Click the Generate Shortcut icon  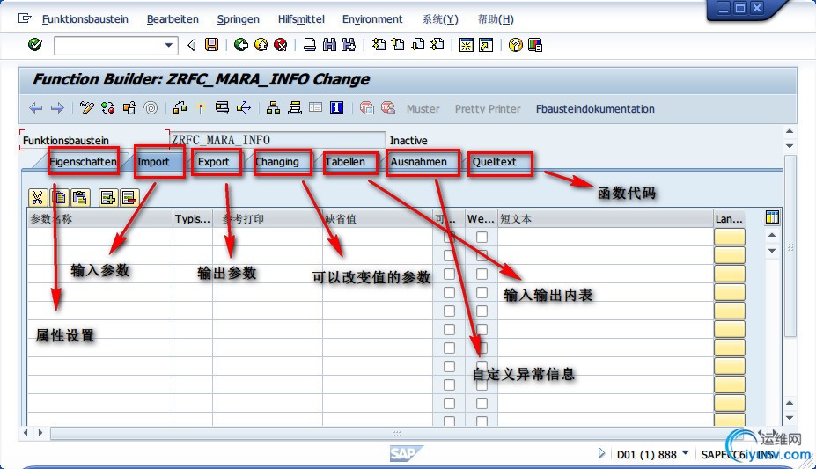click(486, 45)
